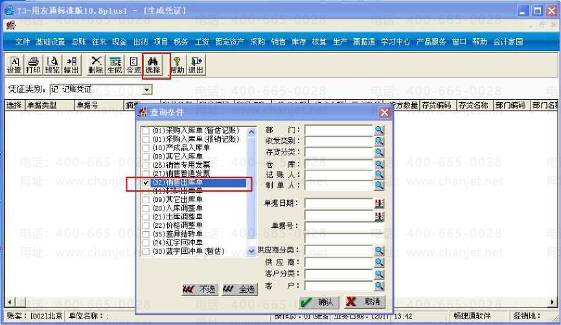561x325 pixels.
Task: Check (21)出库调整单 checkbox
Action: tap(146, 217)
